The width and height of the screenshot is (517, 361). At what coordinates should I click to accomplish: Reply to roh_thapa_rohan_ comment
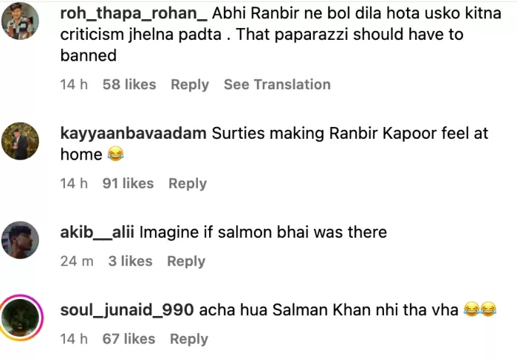(190, 85)
